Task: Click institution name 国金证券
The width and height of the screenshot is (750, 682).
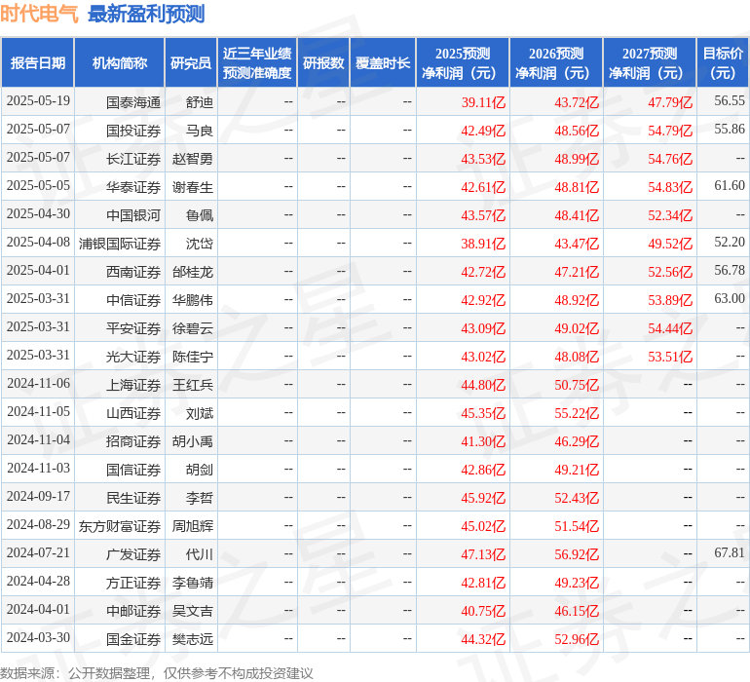Action: [x=133, y=639]
